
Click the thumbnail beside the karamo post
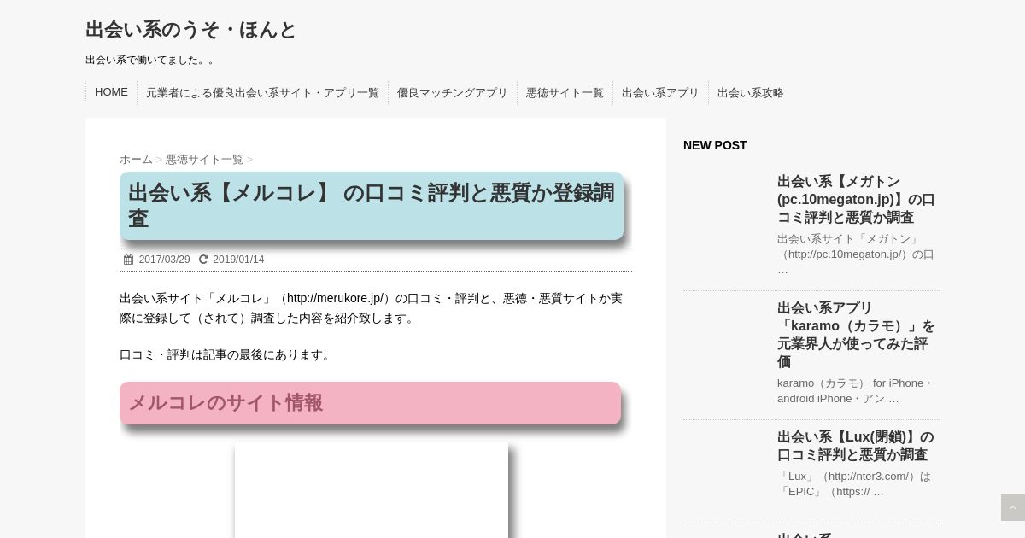[x=725, y=342]
